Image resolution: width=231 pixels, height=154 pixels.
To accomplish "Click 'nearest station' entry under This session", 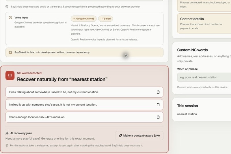I will 187,114.
